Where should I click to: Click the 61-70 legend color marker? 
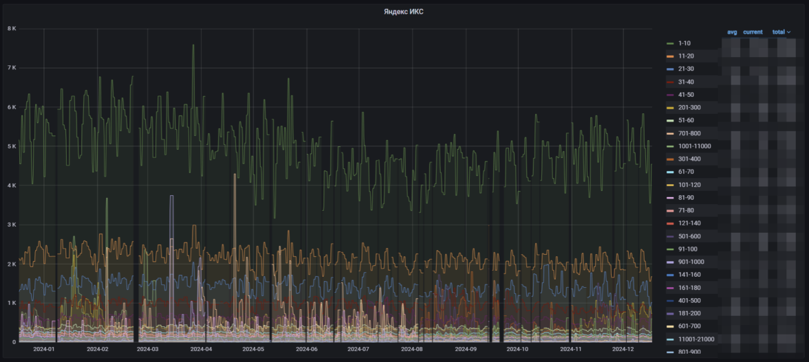tap(670, 172)
